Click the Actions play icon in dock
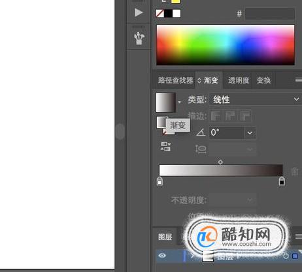 [x=139, y=12]
